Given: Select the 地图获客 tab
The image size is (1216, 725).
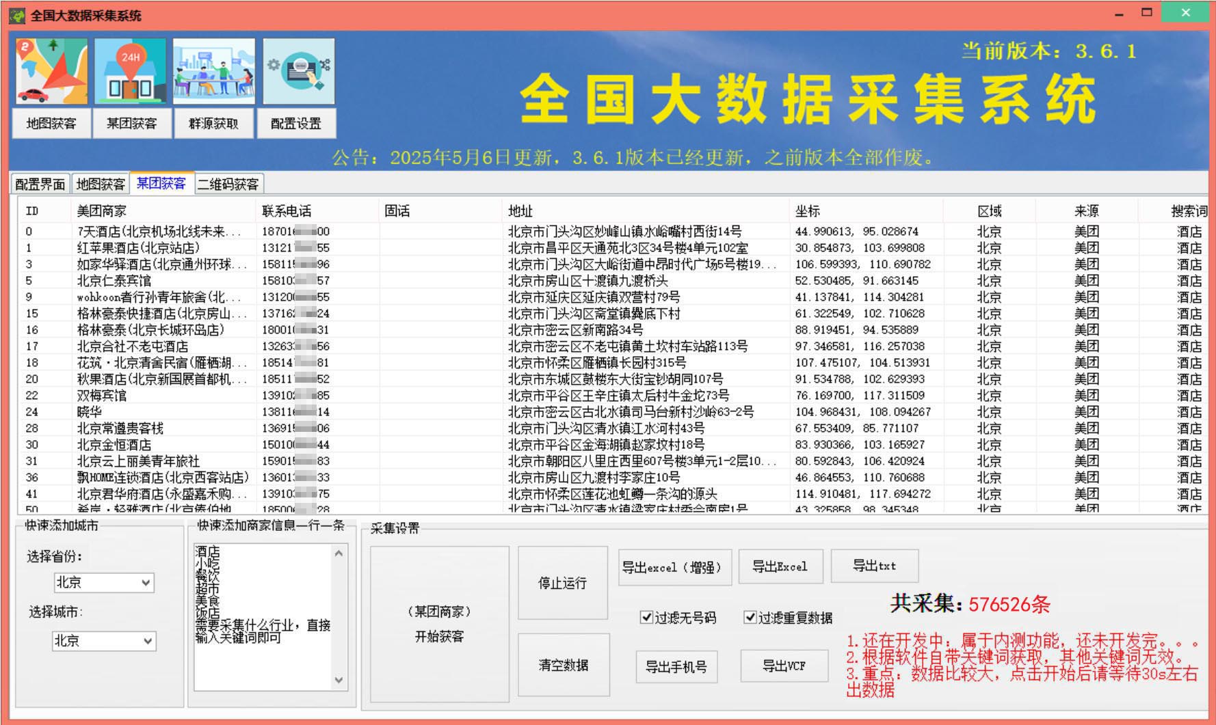Looking at the screenshot, I should click(x=101, y=184).
